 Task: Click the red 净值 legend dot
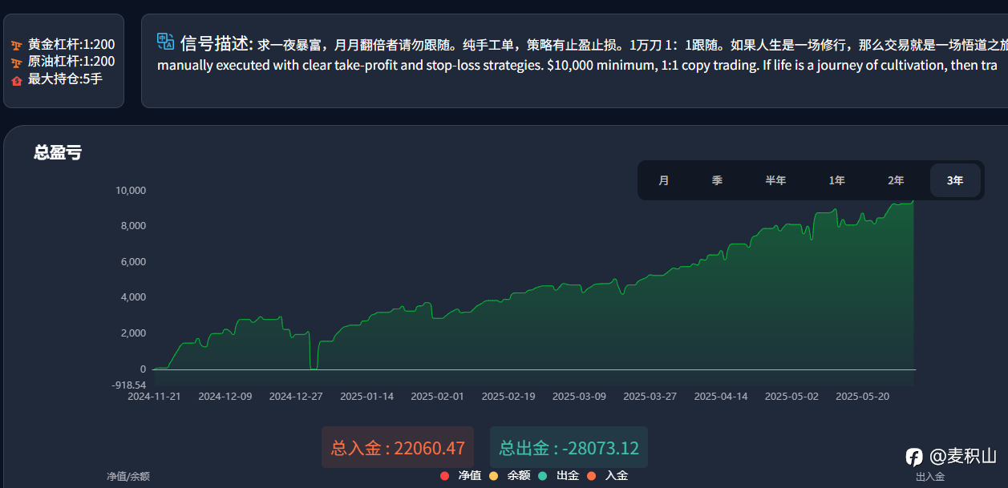click(x=444, y=476)
